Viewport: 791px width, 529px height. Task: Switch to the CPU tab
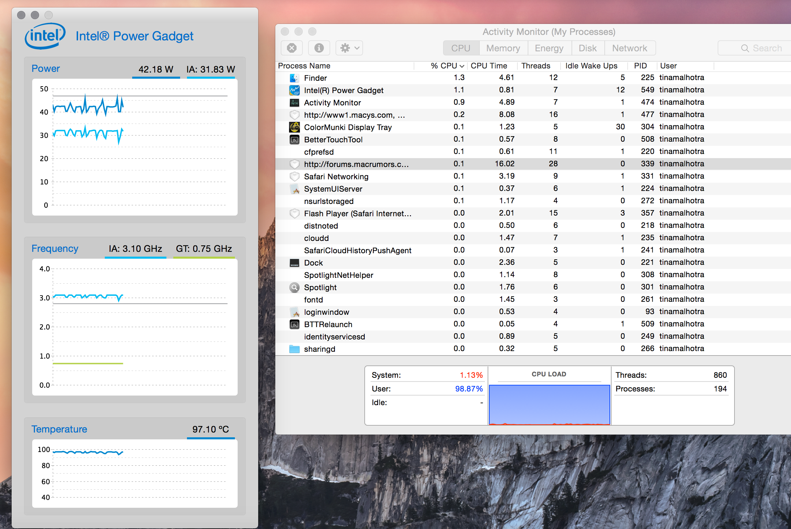point(461,48)
